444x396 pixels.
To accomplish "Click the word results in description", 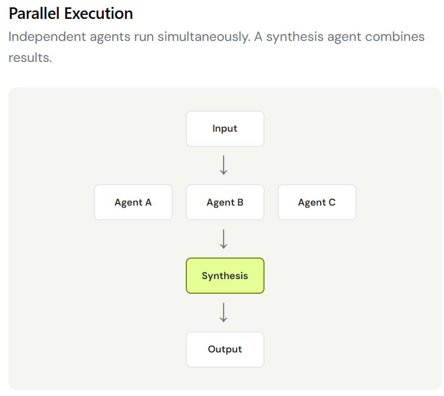I will coord(30,58).
